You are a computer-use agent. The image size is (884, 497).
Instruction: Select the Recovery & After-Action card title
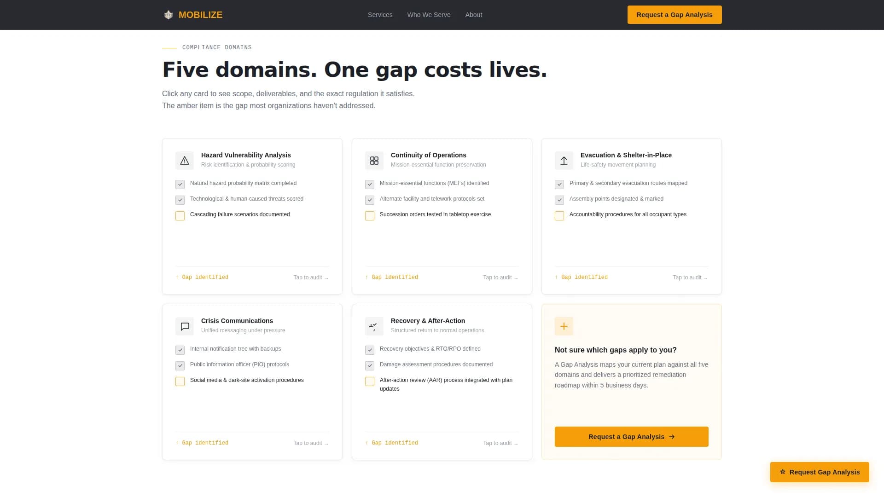pos(428,321)
